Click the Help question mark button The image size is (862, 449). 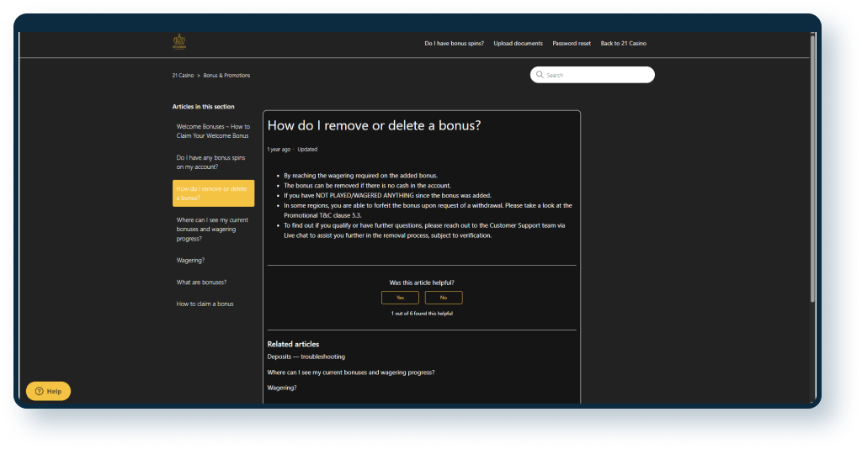[x=48, y=391]
